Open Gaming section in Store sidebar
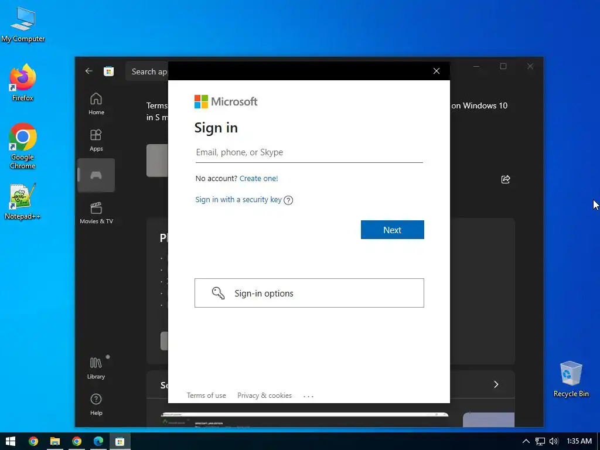The image size is (600, 450). point(96,175)
